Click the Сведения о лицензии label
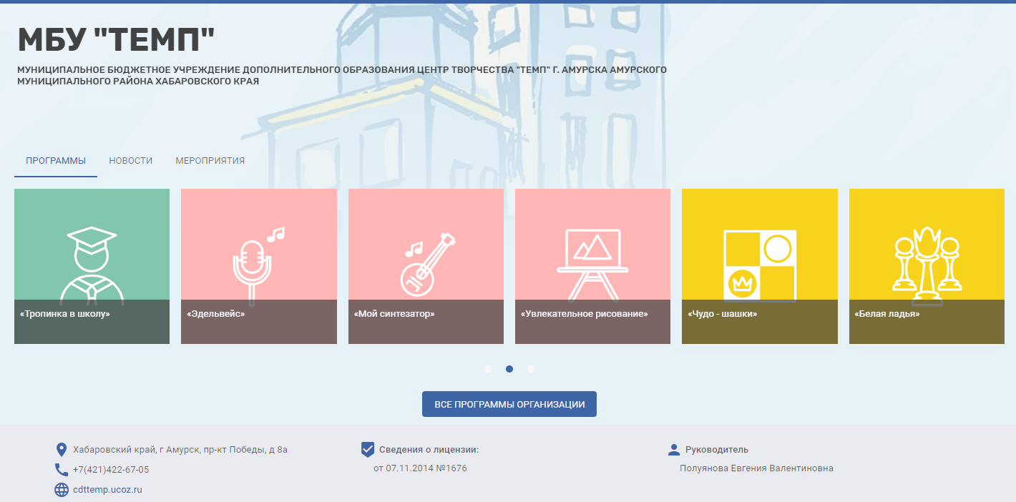Image resolution: width=1016 pixels, height=502 pixels. point(429,450)
